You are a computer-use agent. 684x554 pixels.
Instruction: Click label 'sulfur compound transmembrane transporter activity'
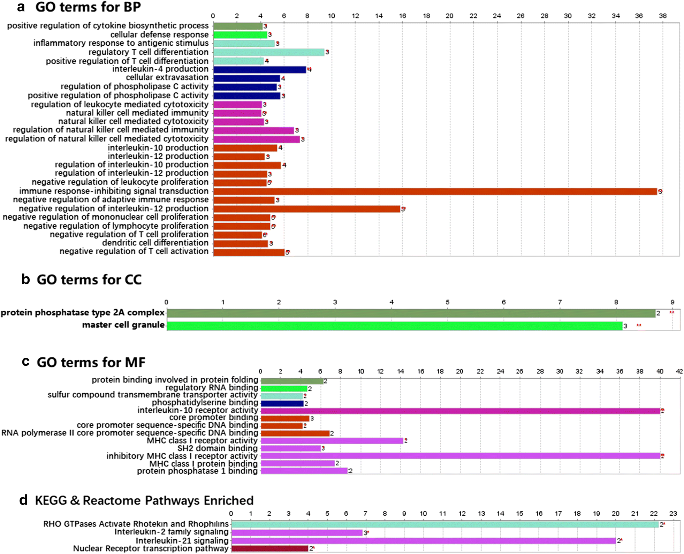click(153, 395)
